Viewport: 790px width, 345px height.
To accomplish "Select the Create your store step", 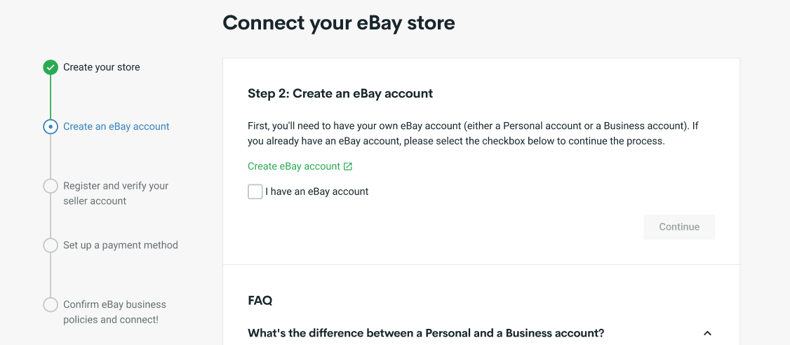I will click(102, 67).
